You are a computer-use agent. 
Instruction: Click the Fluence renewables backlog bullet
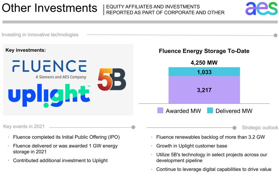click(210, 137)
